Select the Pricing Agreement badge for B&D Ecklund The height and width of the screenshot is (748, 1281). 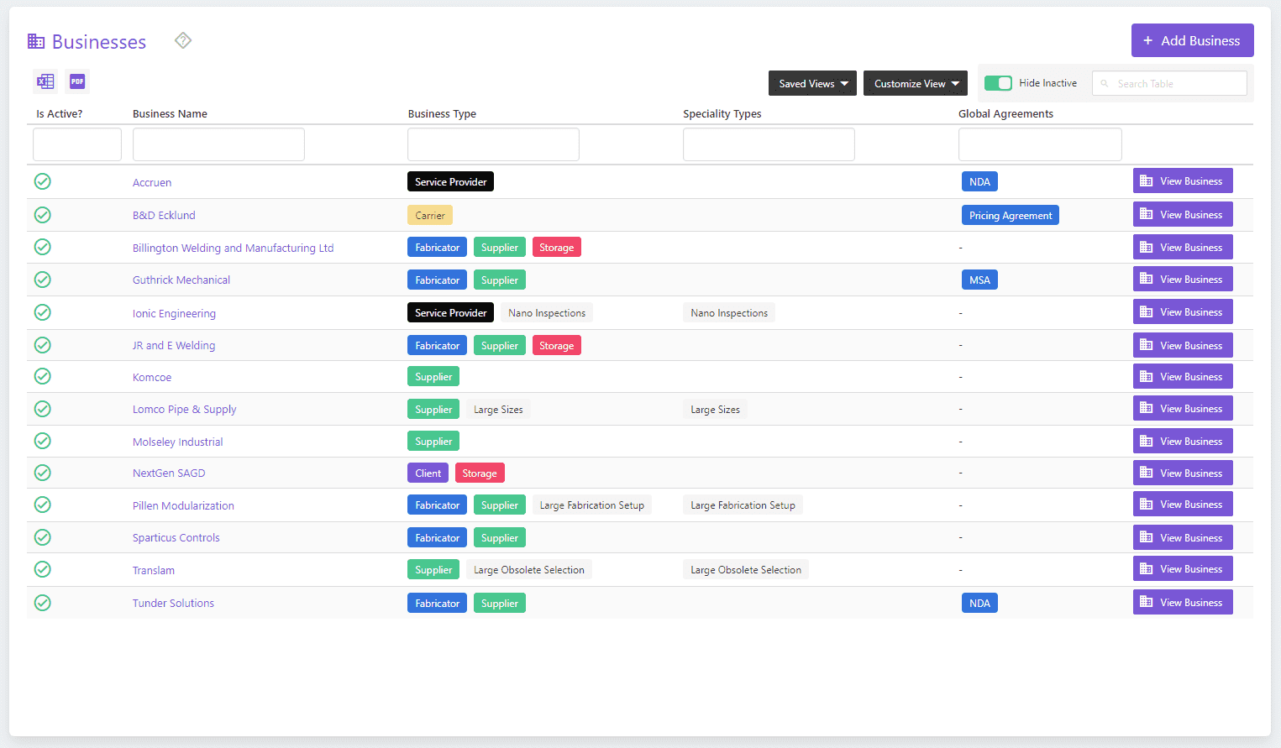pos(1010,215)
